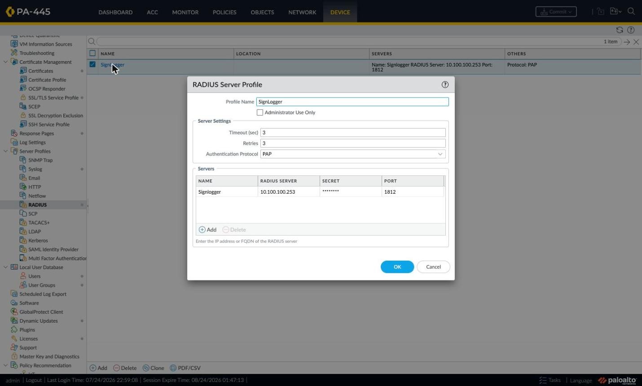Click the Kerberos profile icon

[23, 240]
